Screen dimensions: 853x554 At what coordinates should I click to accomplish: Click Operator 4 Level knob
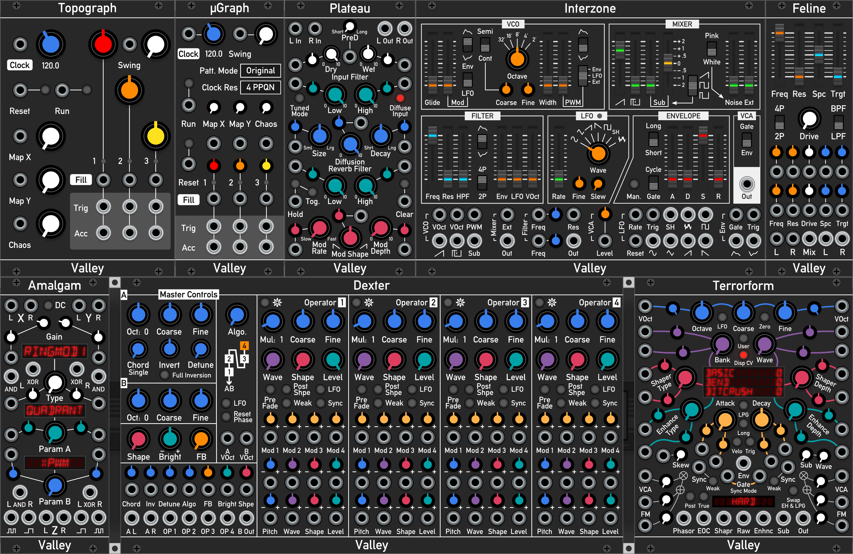coord(607,360)
